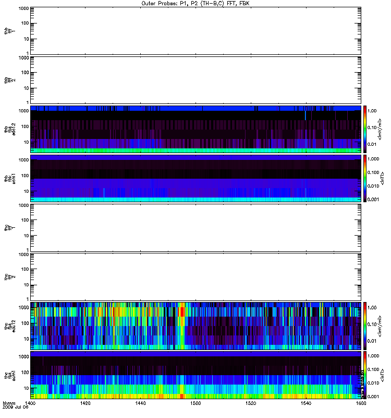
Task: Select the 'thb fff 2' axis label
Action: coord(9,80)
